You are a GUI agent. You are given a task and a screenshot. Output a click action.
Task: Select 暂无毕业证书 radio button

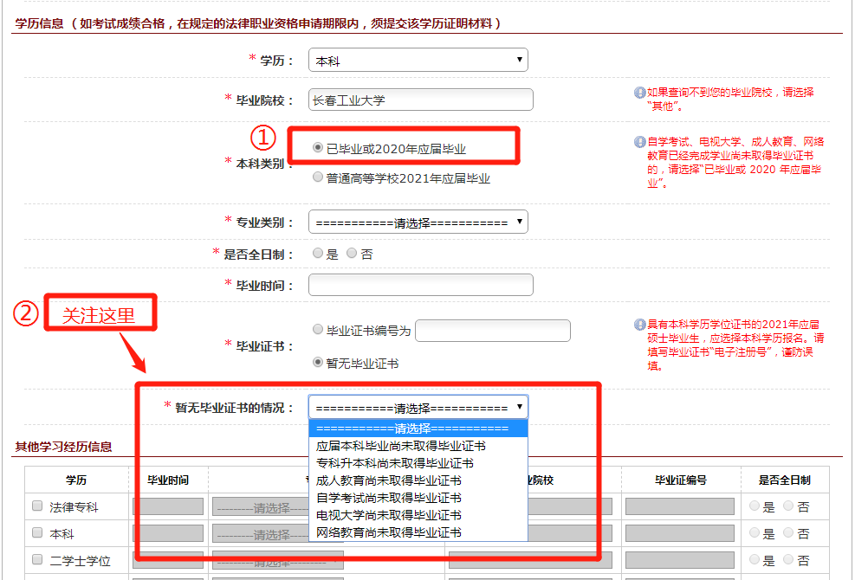point(318,363)
